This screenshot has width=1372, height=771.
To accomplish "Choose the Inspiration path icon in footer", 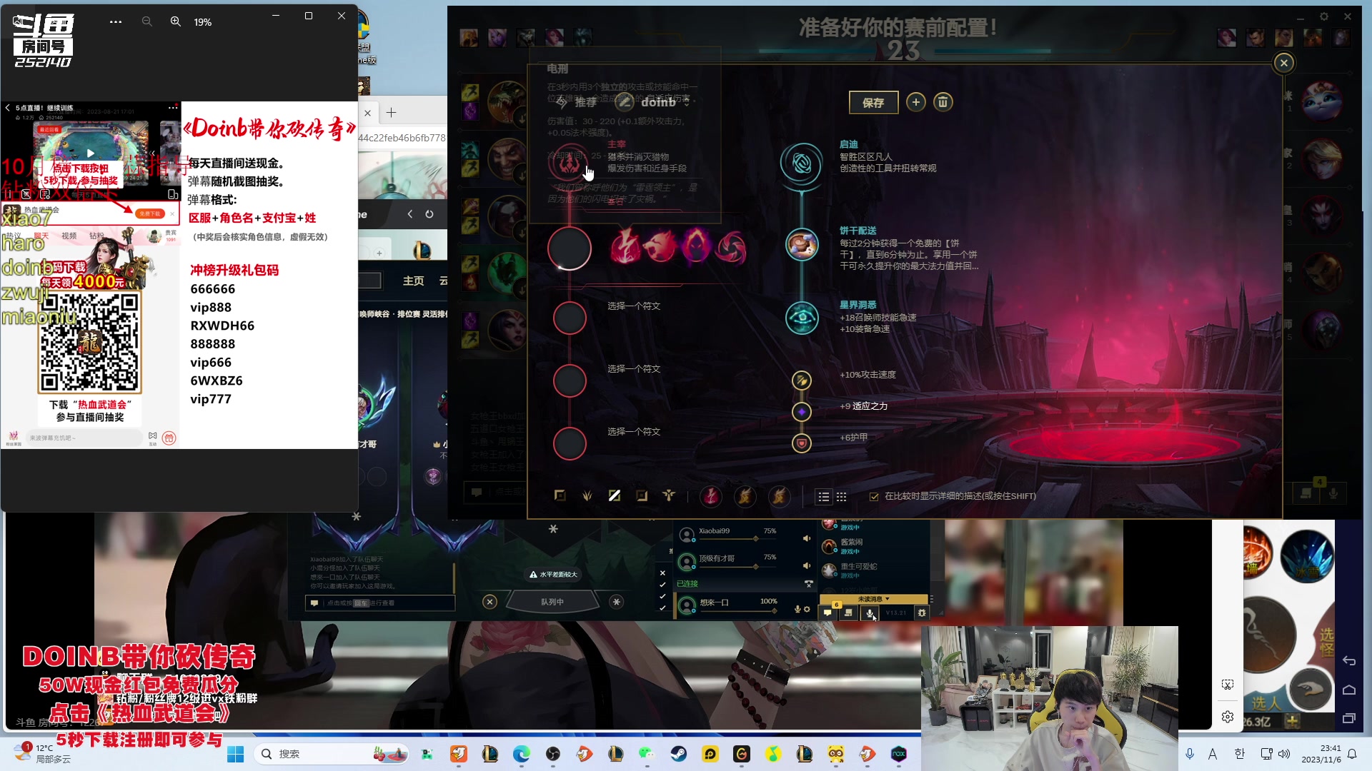I will tap(669, 495).
